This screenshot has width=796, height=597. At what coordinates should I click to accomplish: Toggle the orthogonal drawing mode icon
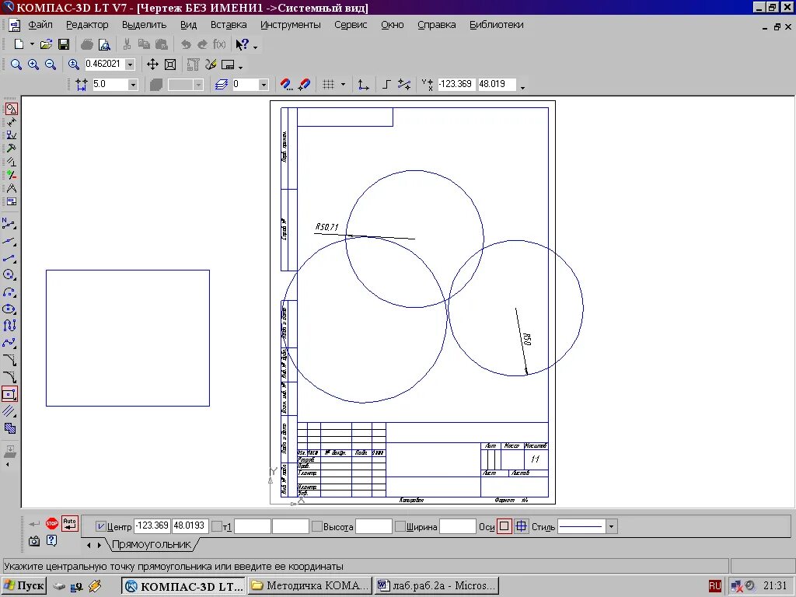point(386,84)
